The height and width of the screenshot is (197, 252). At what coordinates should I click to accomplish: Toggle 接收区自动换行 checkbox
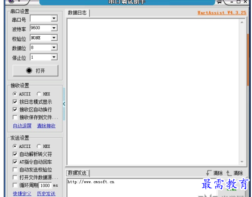(x=15, y=109)
